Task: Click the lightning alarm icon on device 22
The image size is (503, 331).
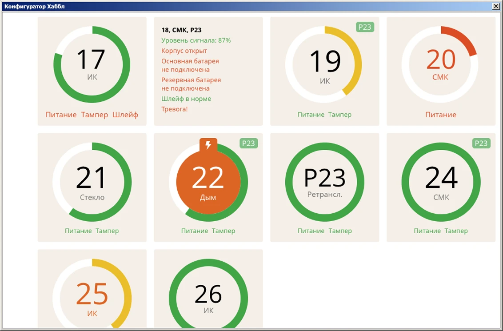Action: point(208,145)
